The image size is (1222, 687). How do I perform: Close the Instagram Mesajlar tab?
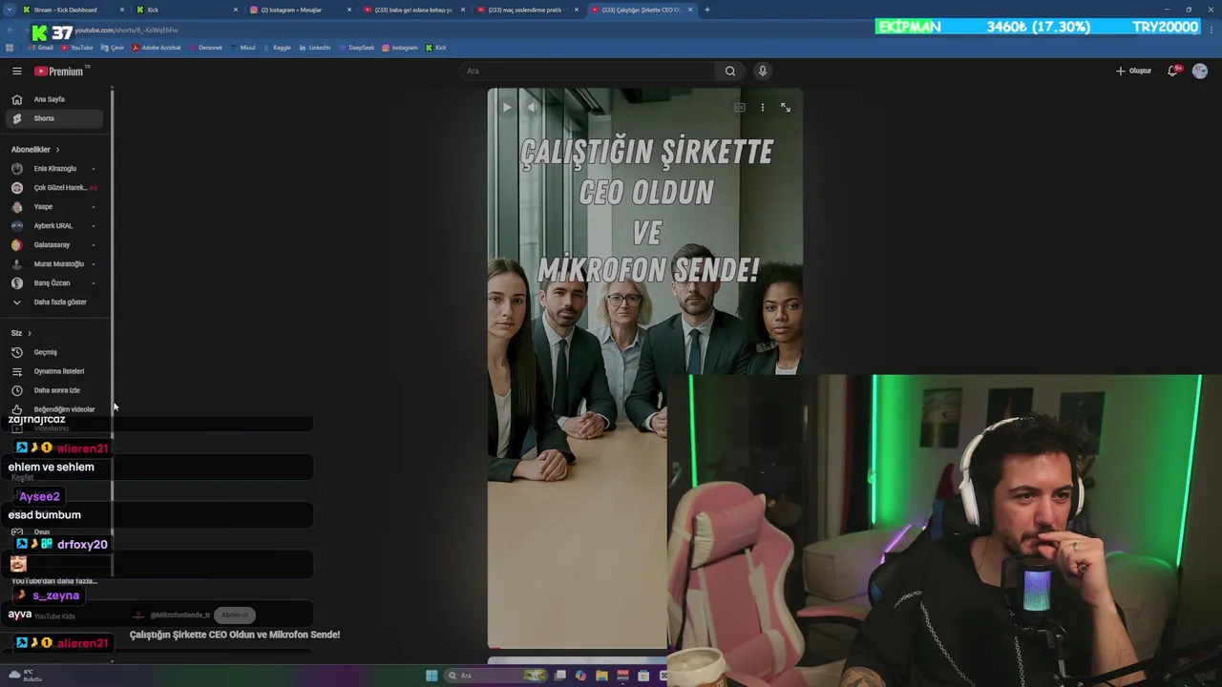348,10
